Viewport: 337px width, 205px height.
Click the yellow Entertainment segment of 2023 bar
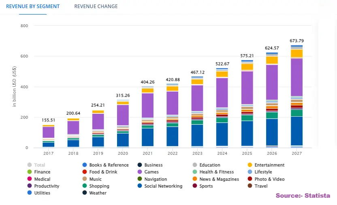(197, 82)
